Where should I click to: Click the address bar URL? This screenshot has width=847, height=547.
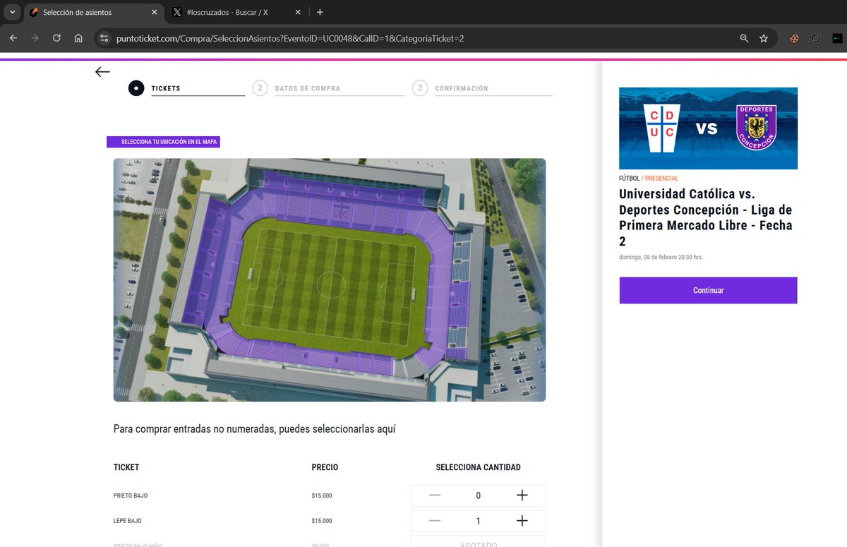(290, 38)
